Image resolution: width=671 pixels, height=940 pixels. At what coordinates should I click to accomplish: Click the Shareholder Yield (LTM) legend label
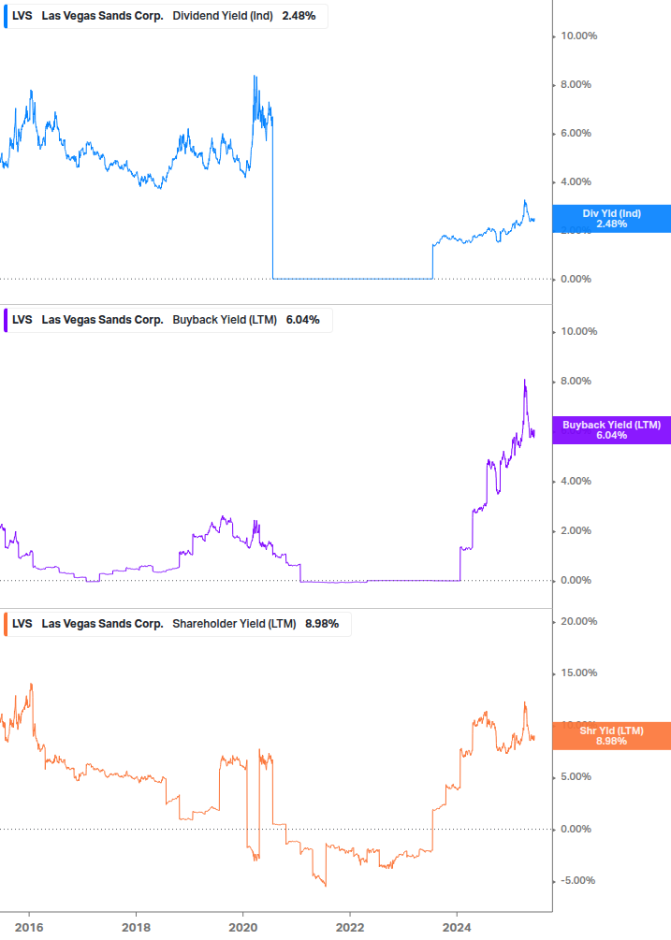click(x=234, y=624)
